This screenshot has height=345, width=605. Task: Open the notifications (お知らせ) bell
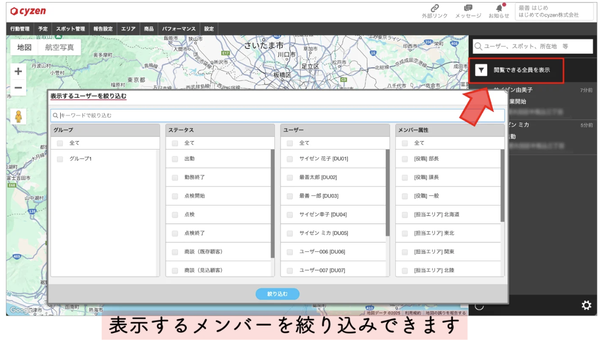tap(499, 8)
